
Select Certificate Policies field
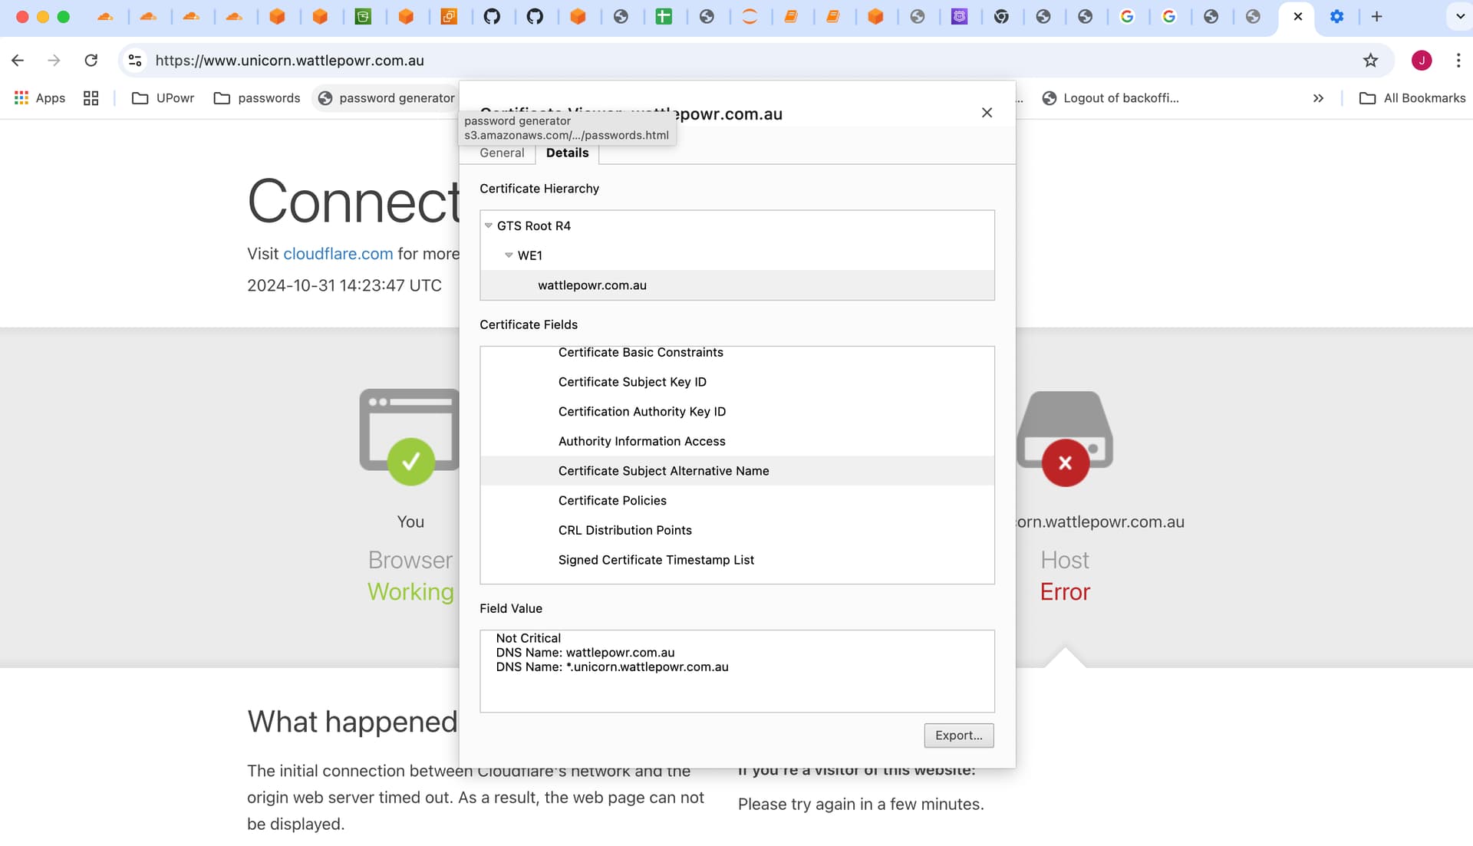point(736,501)
